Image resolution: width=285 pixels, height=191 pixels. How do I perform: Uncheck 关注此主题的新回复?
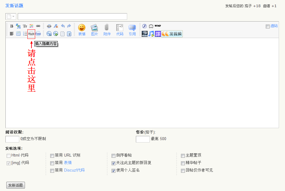tap(113, 163)
